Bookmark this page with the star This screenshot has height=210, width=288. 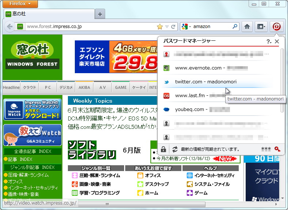[x=160, y=27]
